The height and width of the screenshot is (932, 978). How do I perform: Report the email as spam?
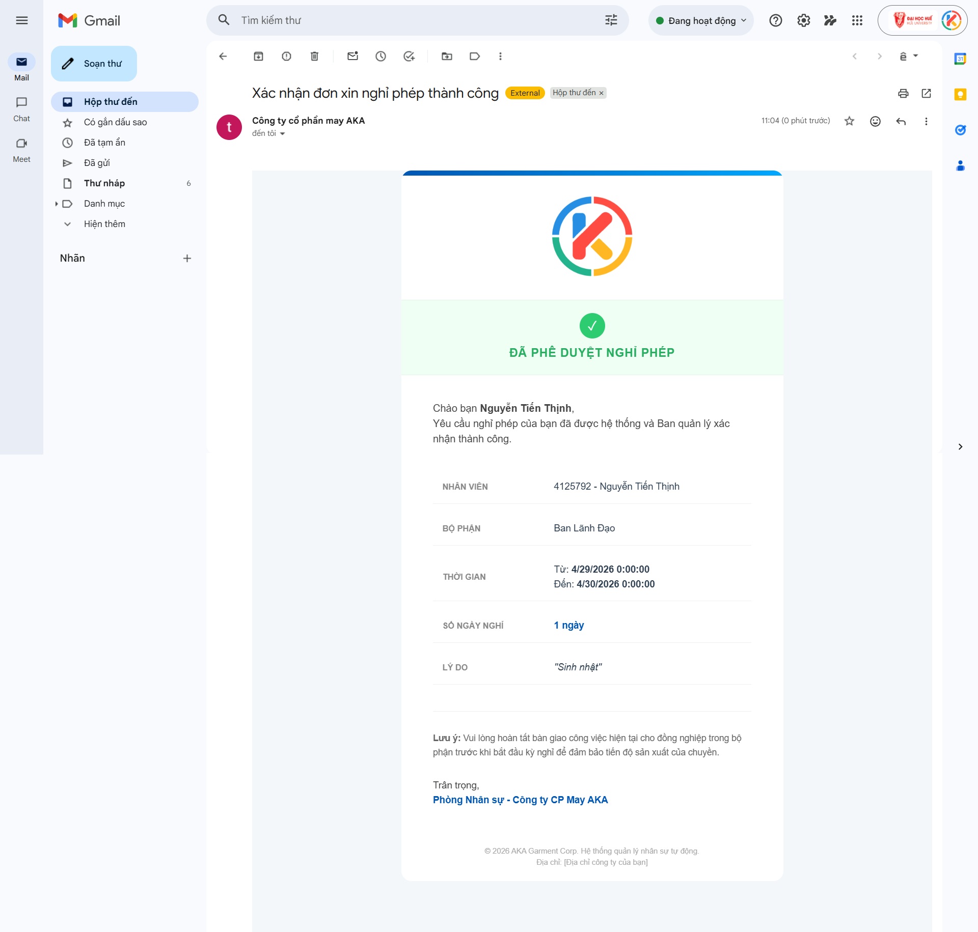[286, 57]
